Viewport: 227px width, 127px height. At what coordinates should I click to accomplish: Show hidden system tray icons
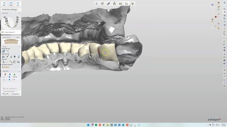tap(208, 125)
